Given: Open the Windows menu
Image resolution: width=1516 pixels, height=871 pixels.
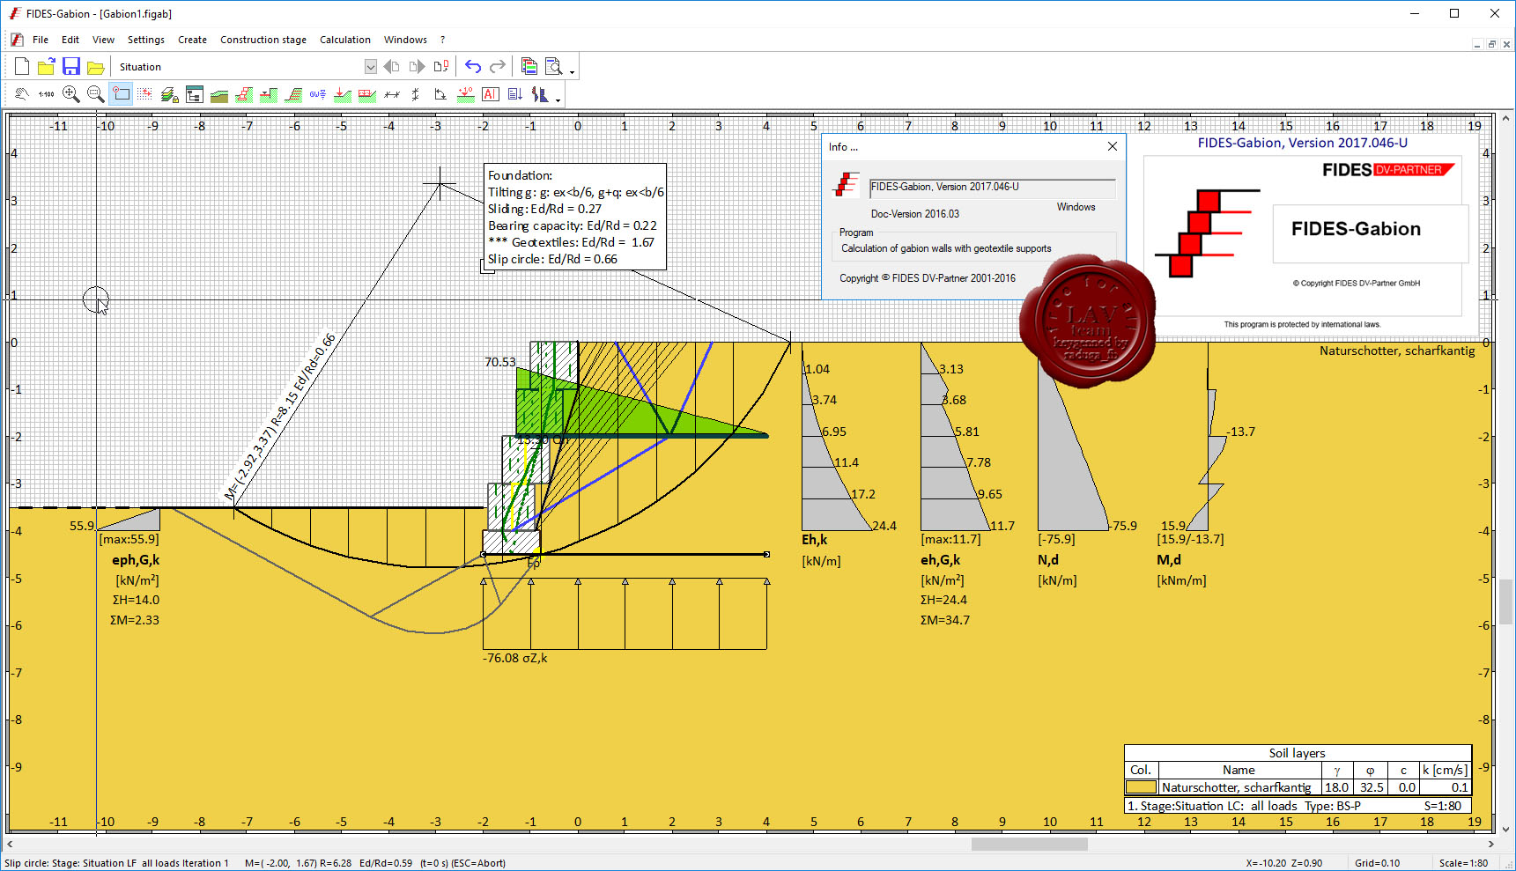Looking at the screenshot, I should 405,40.
